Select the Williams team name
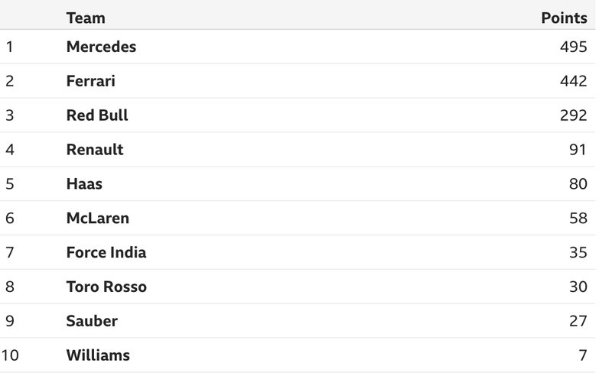This screenshot has width=612, height=376. (x=98, y=355)
